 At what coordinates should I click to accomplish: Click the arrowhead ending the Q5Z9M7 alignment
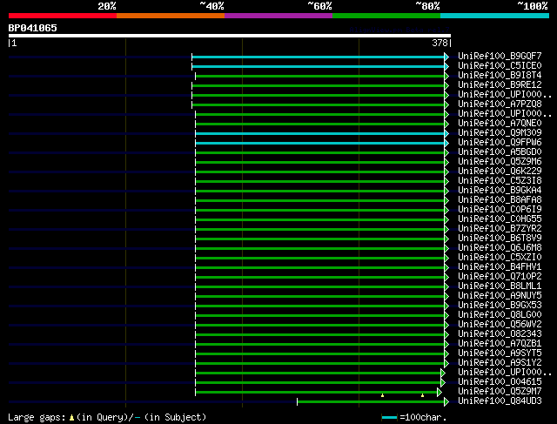[440, 392]
